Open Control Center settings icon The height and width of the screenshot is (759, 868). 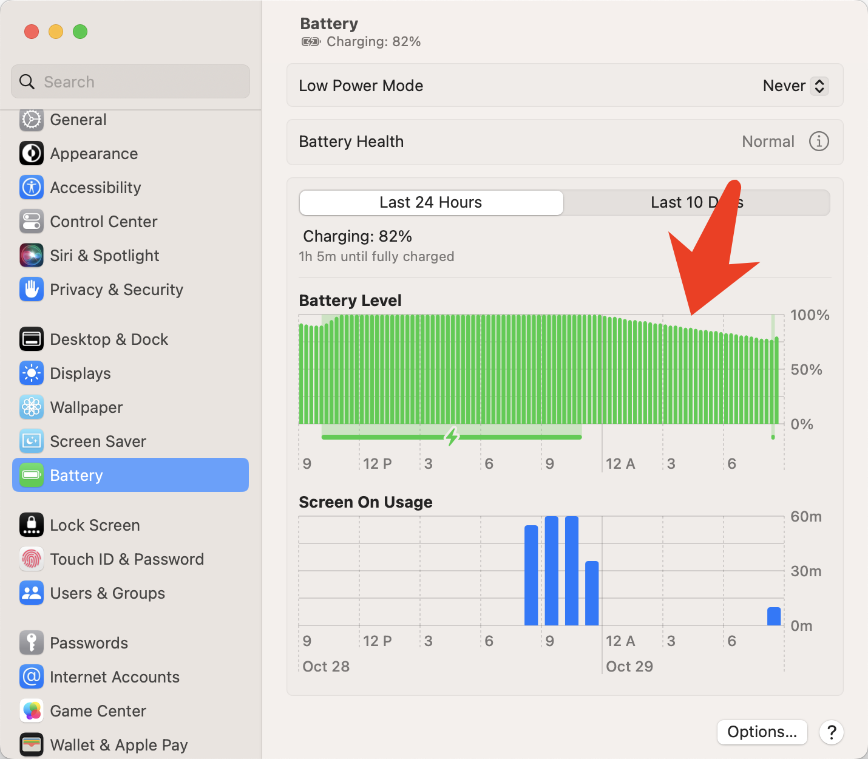point(32,222)
